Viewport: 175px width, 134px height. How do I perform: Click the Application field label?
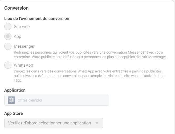[15, 90]
